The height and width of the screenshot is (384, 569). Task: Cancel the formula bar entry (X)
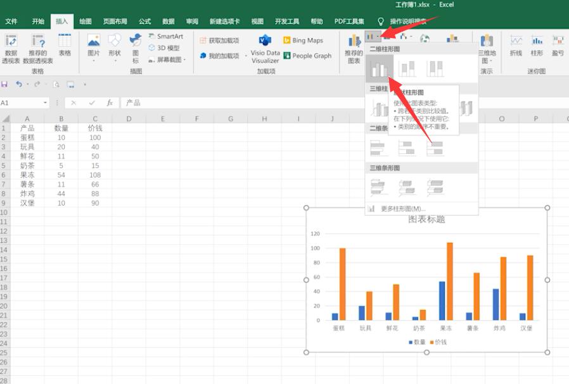click(x=74, y=103)
